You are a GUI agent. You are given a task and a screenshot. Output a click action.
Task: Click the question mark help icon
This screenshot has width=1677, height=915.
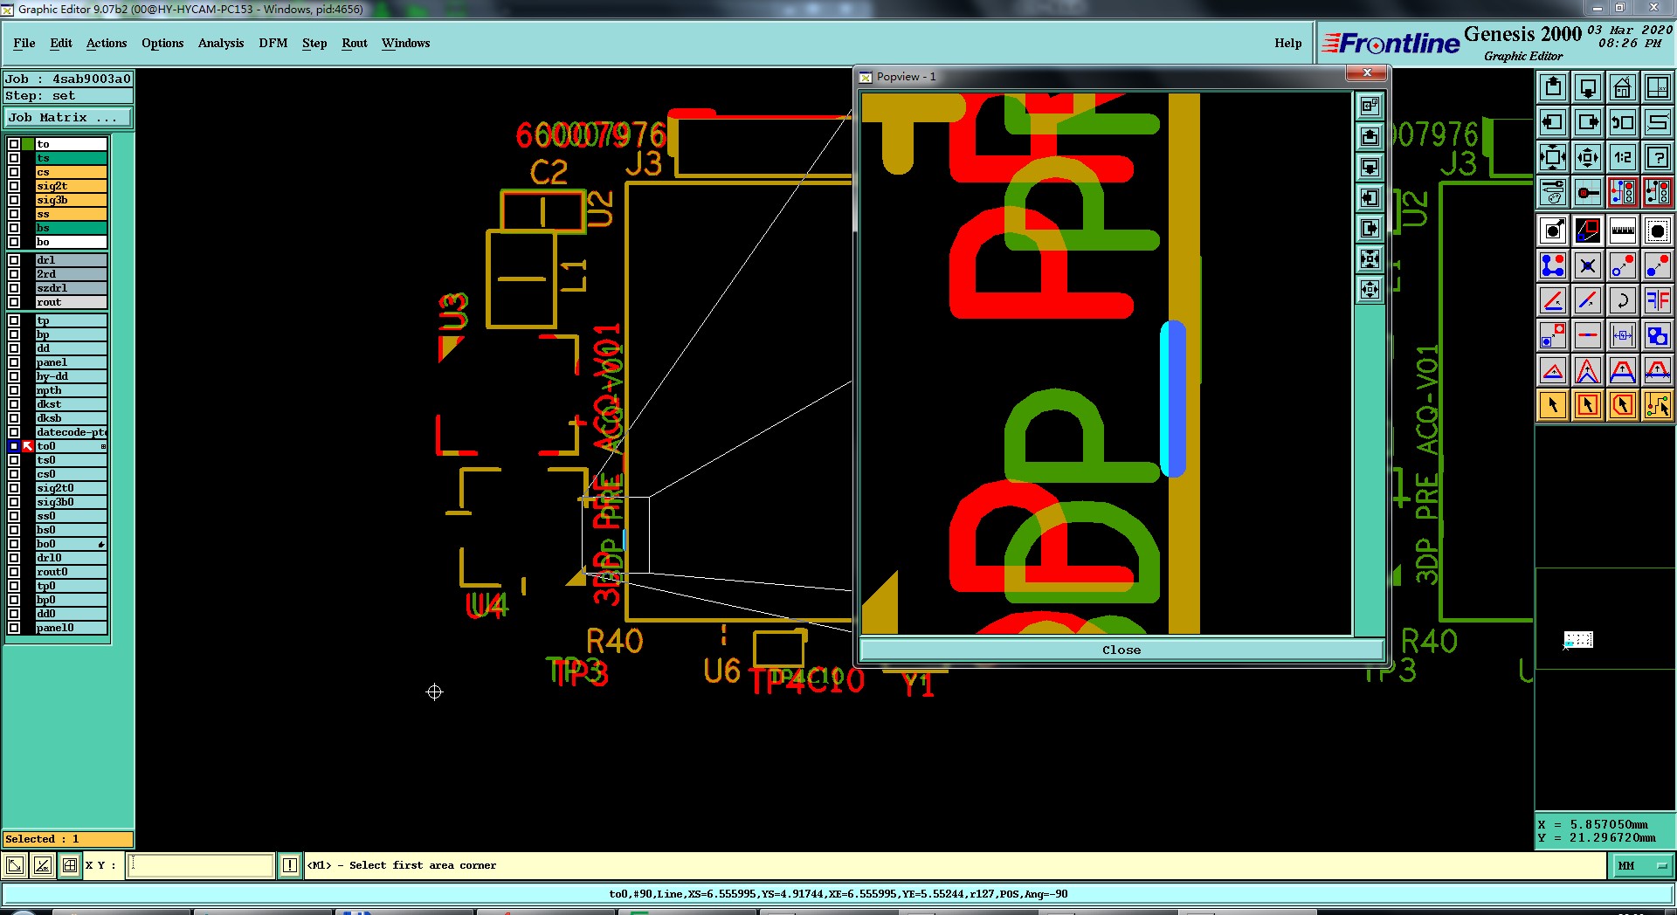pos(1658,157)
